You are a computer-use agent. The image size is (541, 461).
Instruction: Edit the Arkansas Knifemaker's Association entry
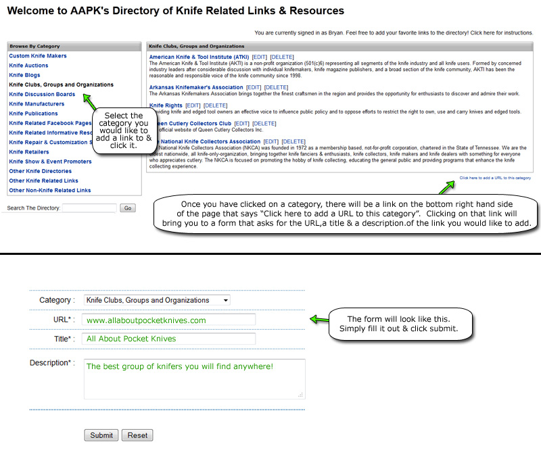pos(254,88)
